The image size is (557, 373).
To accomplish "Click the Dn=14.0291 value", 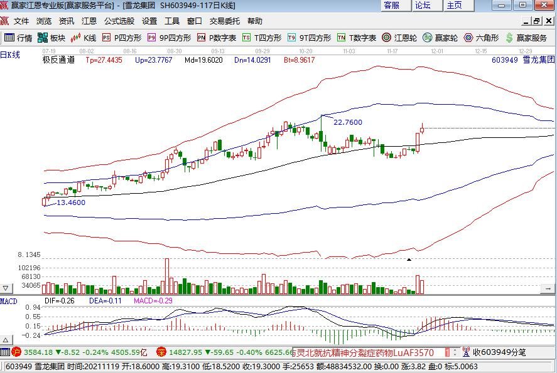I will click(x=252, y=60).
